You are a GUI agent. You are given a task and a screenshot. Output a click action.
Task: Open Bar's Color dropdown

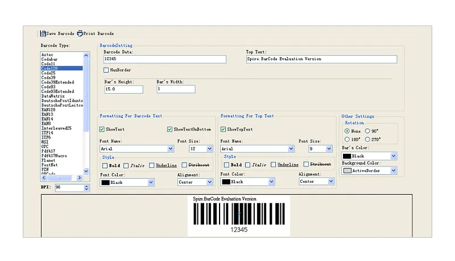(x=394, y=156)
